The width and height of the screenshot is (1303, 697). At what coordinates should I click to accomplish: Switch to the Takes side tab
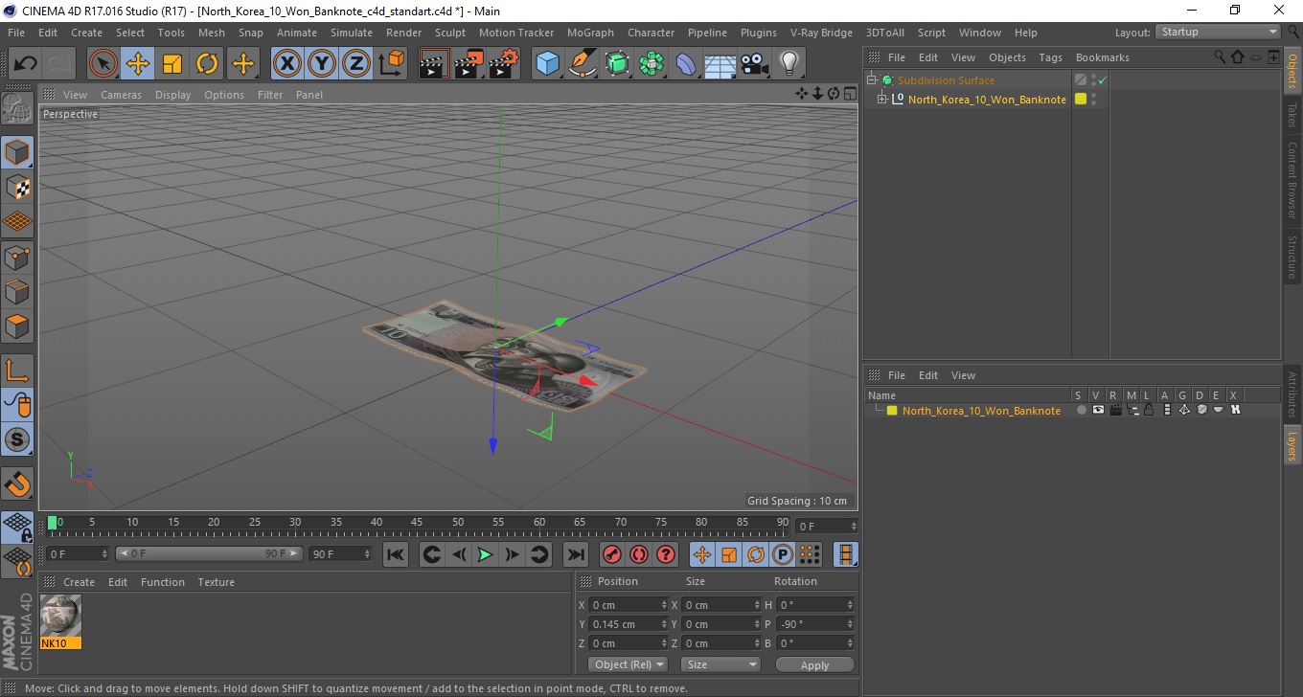pyautogui.click(x=1292, y=115)
